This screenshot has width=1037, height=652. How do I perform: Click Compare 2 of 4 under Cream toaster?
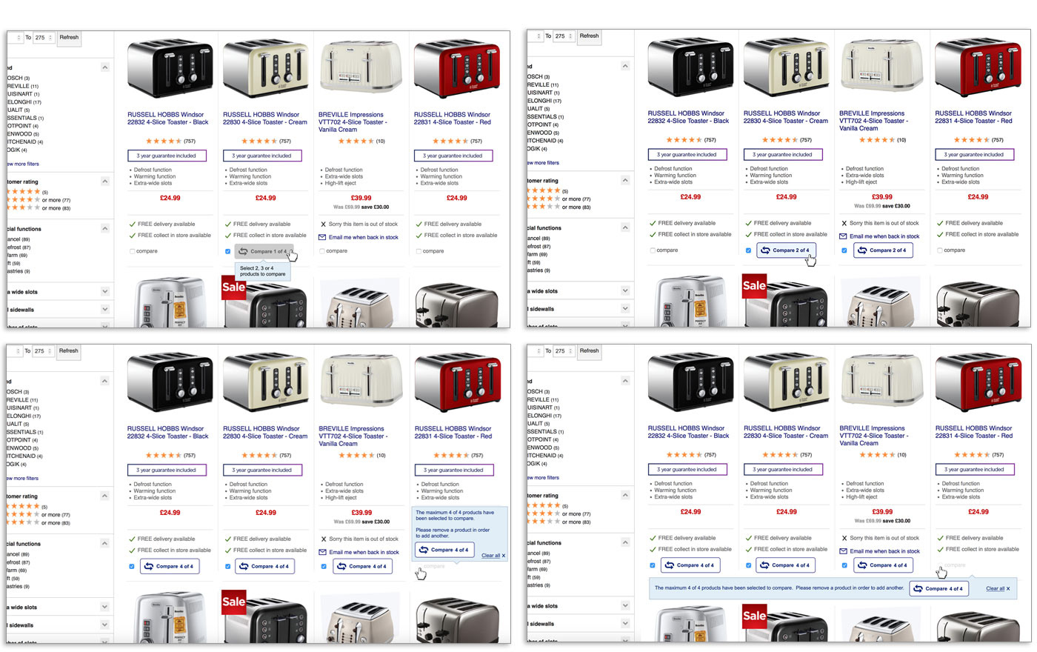[x=785, y=250]
